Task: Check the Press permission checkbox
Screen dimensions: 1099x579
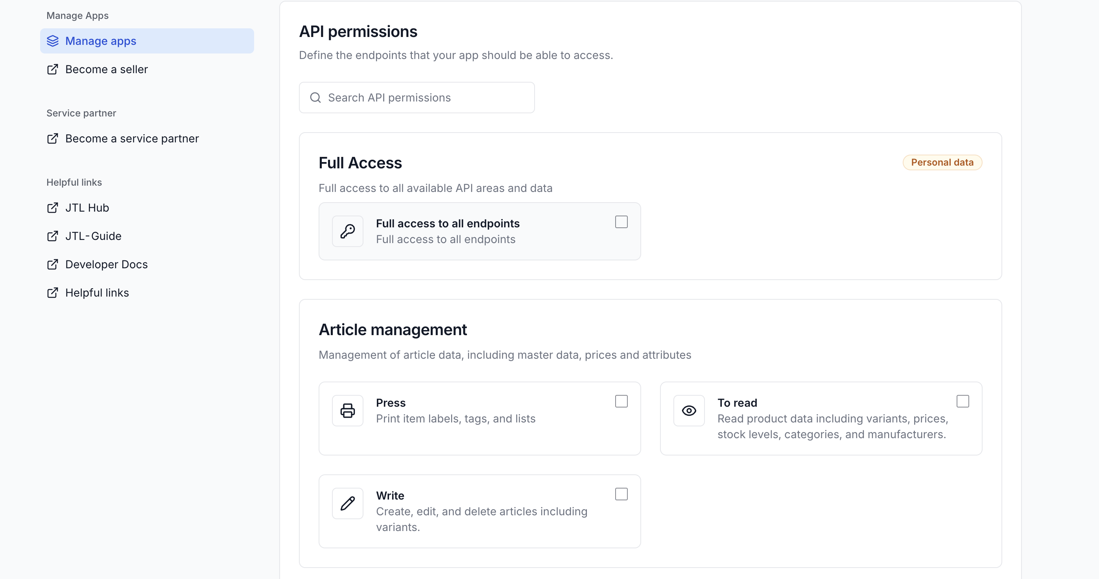Action: click(x=621, y=401)
